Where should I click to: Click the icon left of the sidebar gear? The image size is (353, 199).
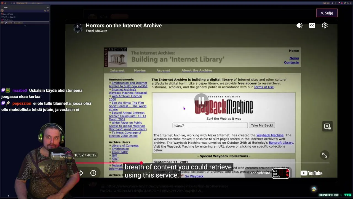pyautogui.click(x=45, y=11)
